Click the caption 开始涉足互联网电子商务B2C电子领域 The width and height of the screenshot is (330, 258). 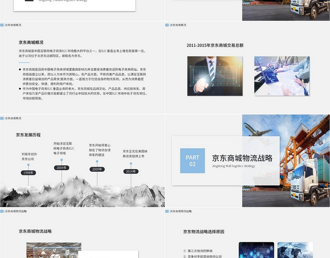click(x=64, y=148)
